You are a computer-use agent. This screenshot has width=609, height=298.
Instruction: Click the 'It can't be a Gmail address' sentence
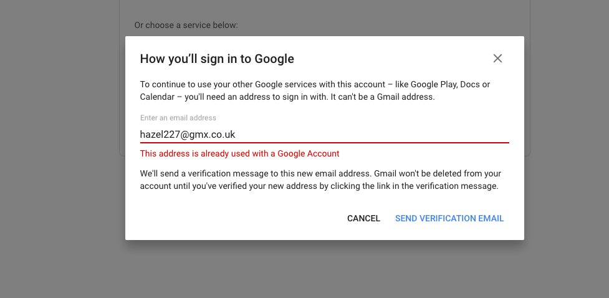click(x=383, y=97)
